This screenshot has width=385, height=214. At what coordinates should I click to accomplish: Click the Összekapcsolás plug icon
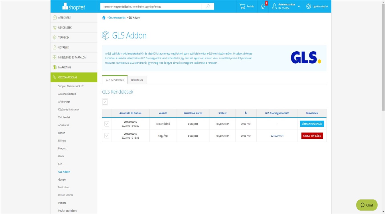(54, 77)
